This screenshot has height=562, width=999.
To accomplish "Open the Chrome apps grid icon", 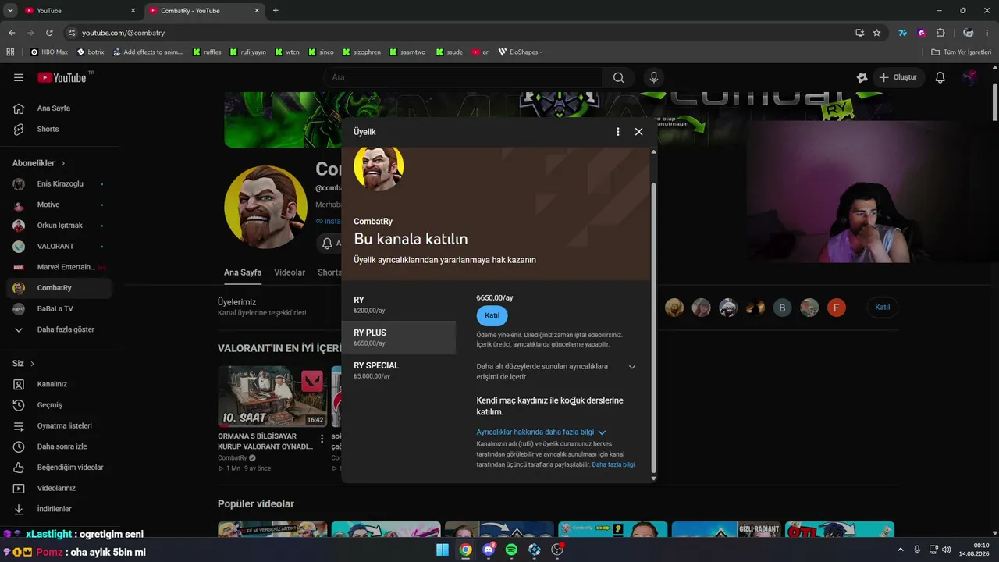I will pyautogui.click(x=10, y=52).
